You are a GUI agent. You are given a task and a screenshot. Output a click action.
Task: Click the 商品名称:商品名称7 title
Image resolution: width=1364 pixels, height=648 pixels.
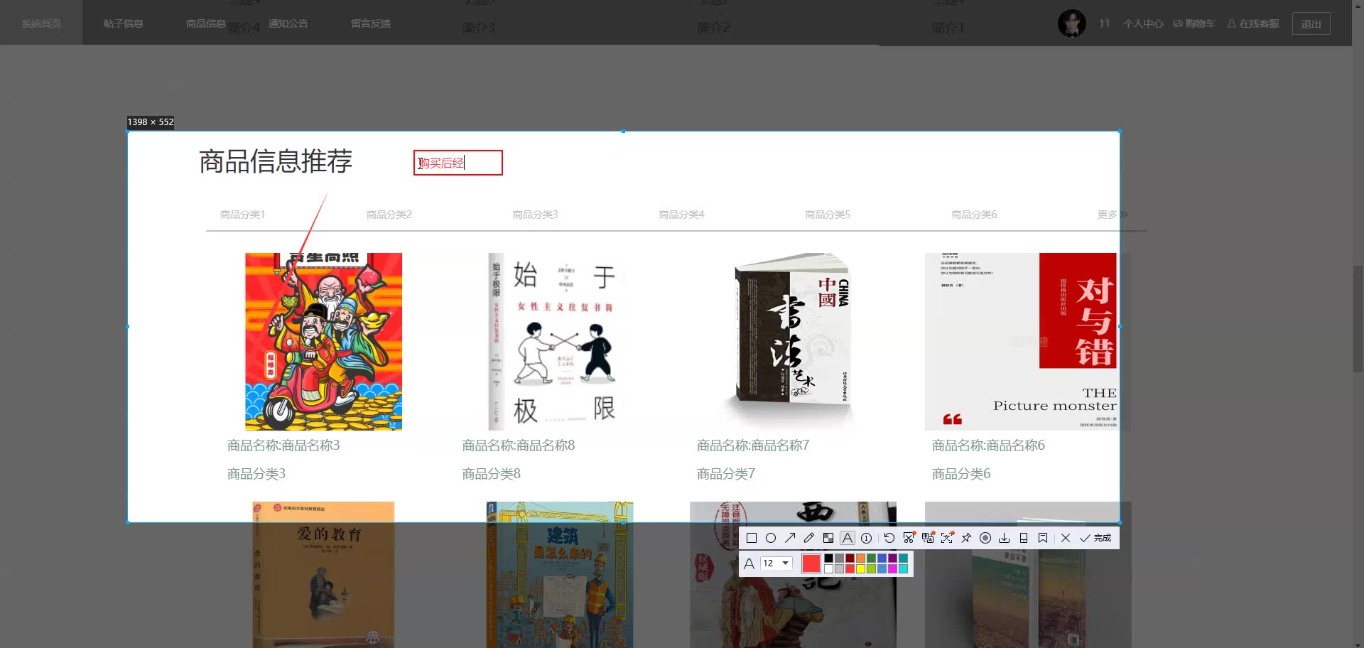pyautogui.click(x=753, y=445)
